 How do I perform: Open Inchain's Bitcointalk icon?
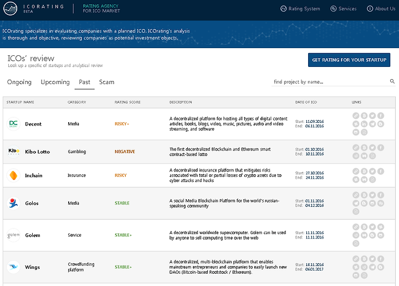click(364, 171)
